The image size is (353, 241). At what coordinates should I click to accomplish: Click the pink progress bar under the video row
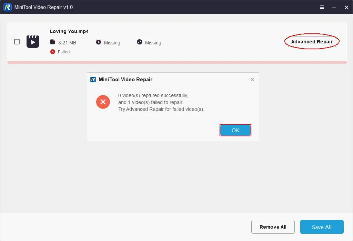(x=177, y=62)
